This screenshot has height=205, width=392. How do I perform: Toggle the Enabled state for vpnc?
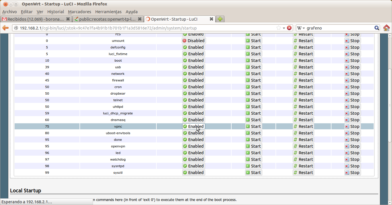click(x=194, y=126)
